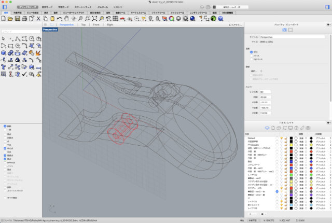The image size is (332, 223).
Task: Set the layer marked with blue dot as current
Action: click(277, 191)
